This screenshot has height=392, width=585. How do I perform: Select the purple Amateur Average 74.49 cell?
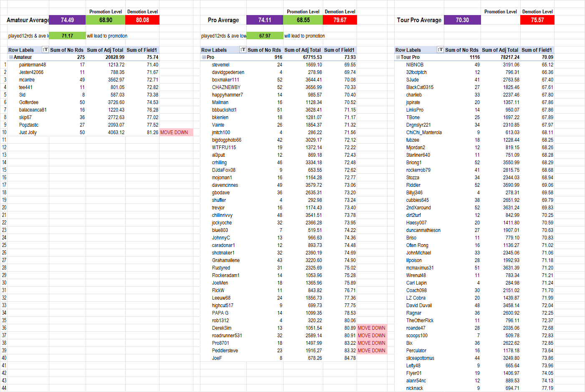pyautogui.click(x=67, y=20)
